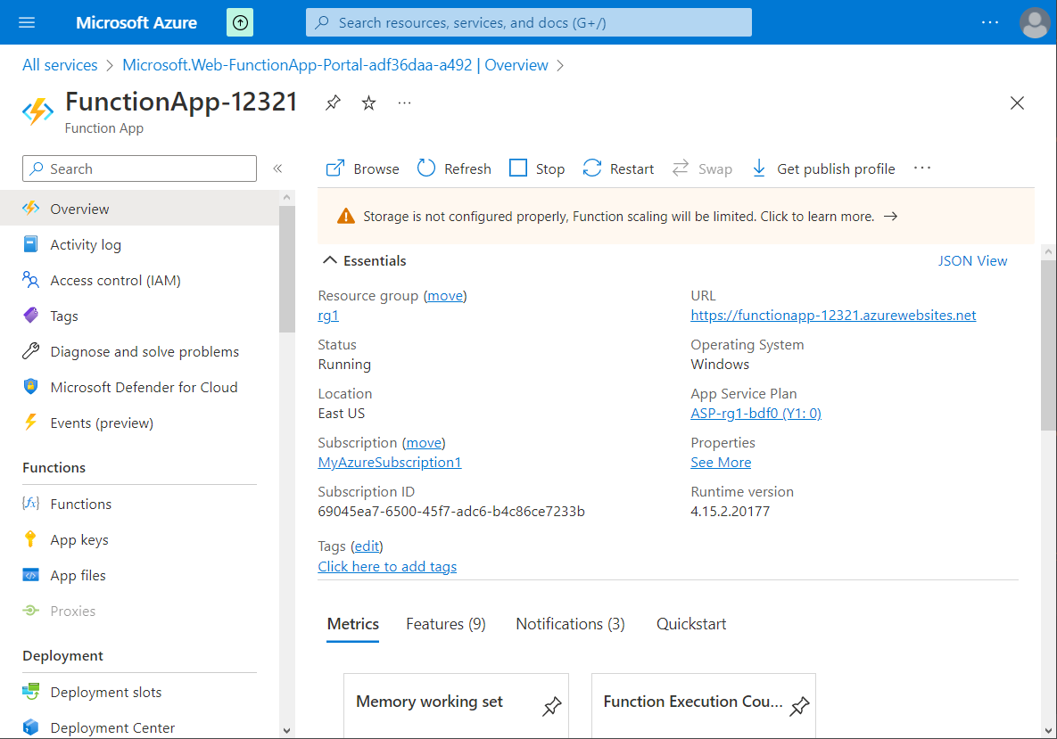
Task: Open the Azure portal hamburger menu
Action: tap(27, 22)
